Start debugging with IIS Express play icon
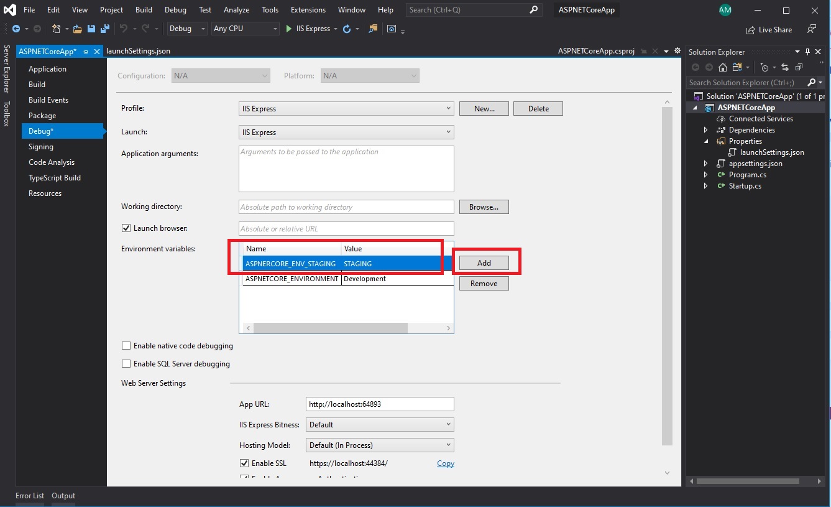The image size is (831, 507). tap(289, 29)
